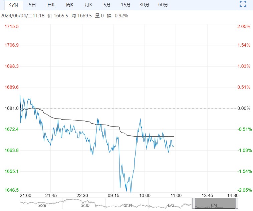Show the 月K monthly chart
This screenshot has width=253, height=211.
click(88, 5)
